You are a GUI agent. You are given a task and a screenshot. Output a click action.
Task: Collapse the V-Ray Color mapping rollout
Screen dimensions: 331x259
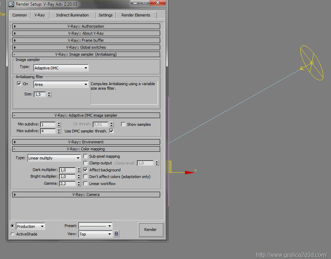(86, 149)
